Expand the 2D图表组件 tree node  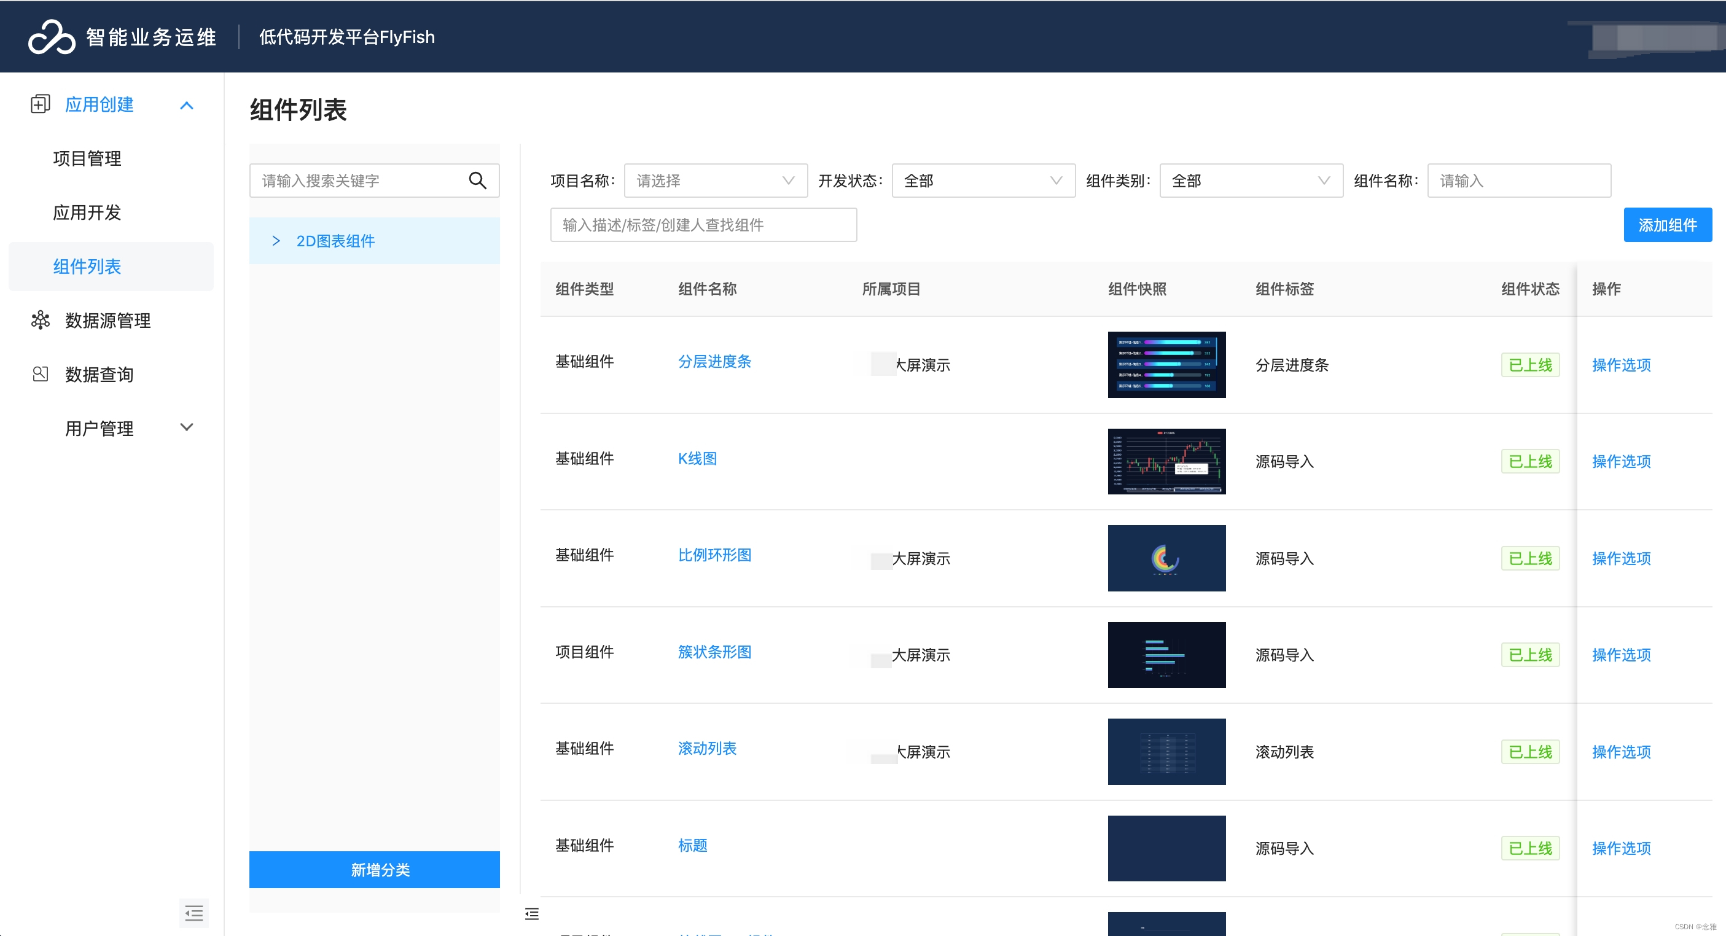click(276, 241)
